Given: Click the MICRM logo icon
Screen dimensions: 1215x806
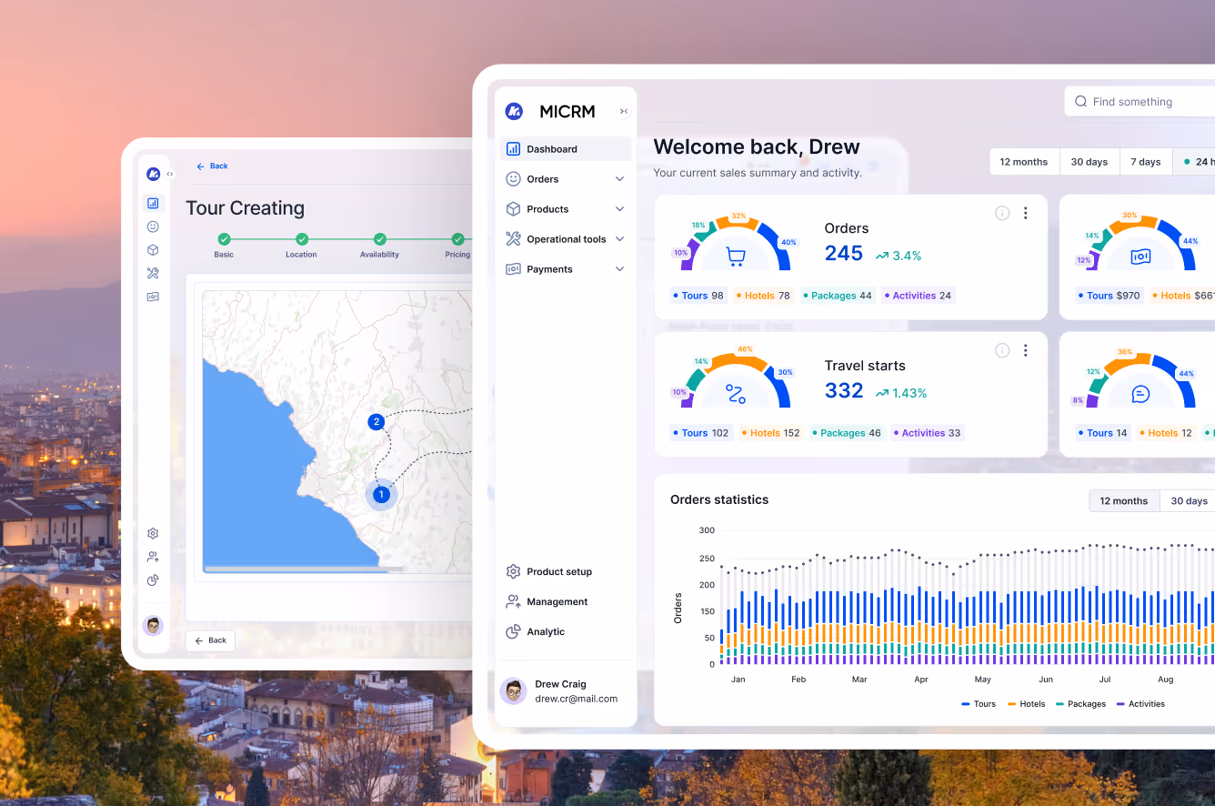Looking at the screenshot, I should coord(514,111).
